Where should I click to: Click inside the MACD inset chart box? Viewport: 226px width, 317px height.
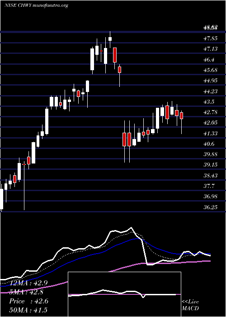[x=124, y=294]
